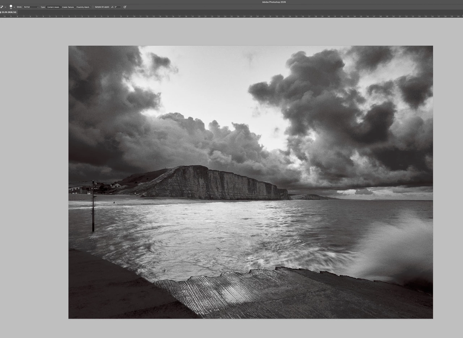Click the bright sky area of the image
The height and width of the screenshot is (338, 463).
[217, 83]
